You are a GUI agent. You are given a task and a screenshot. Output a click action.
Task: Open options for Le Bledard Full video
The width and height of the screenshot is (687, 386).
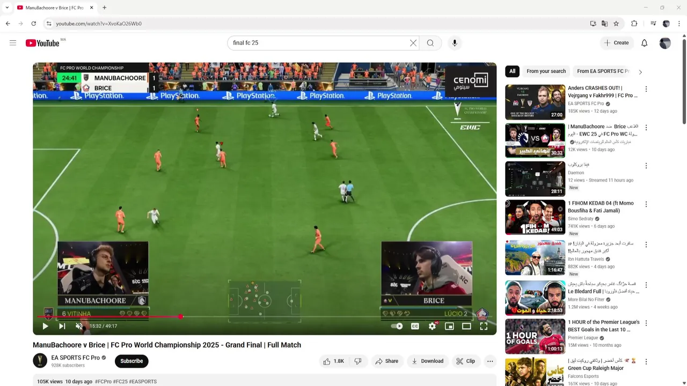click(646, 285)
